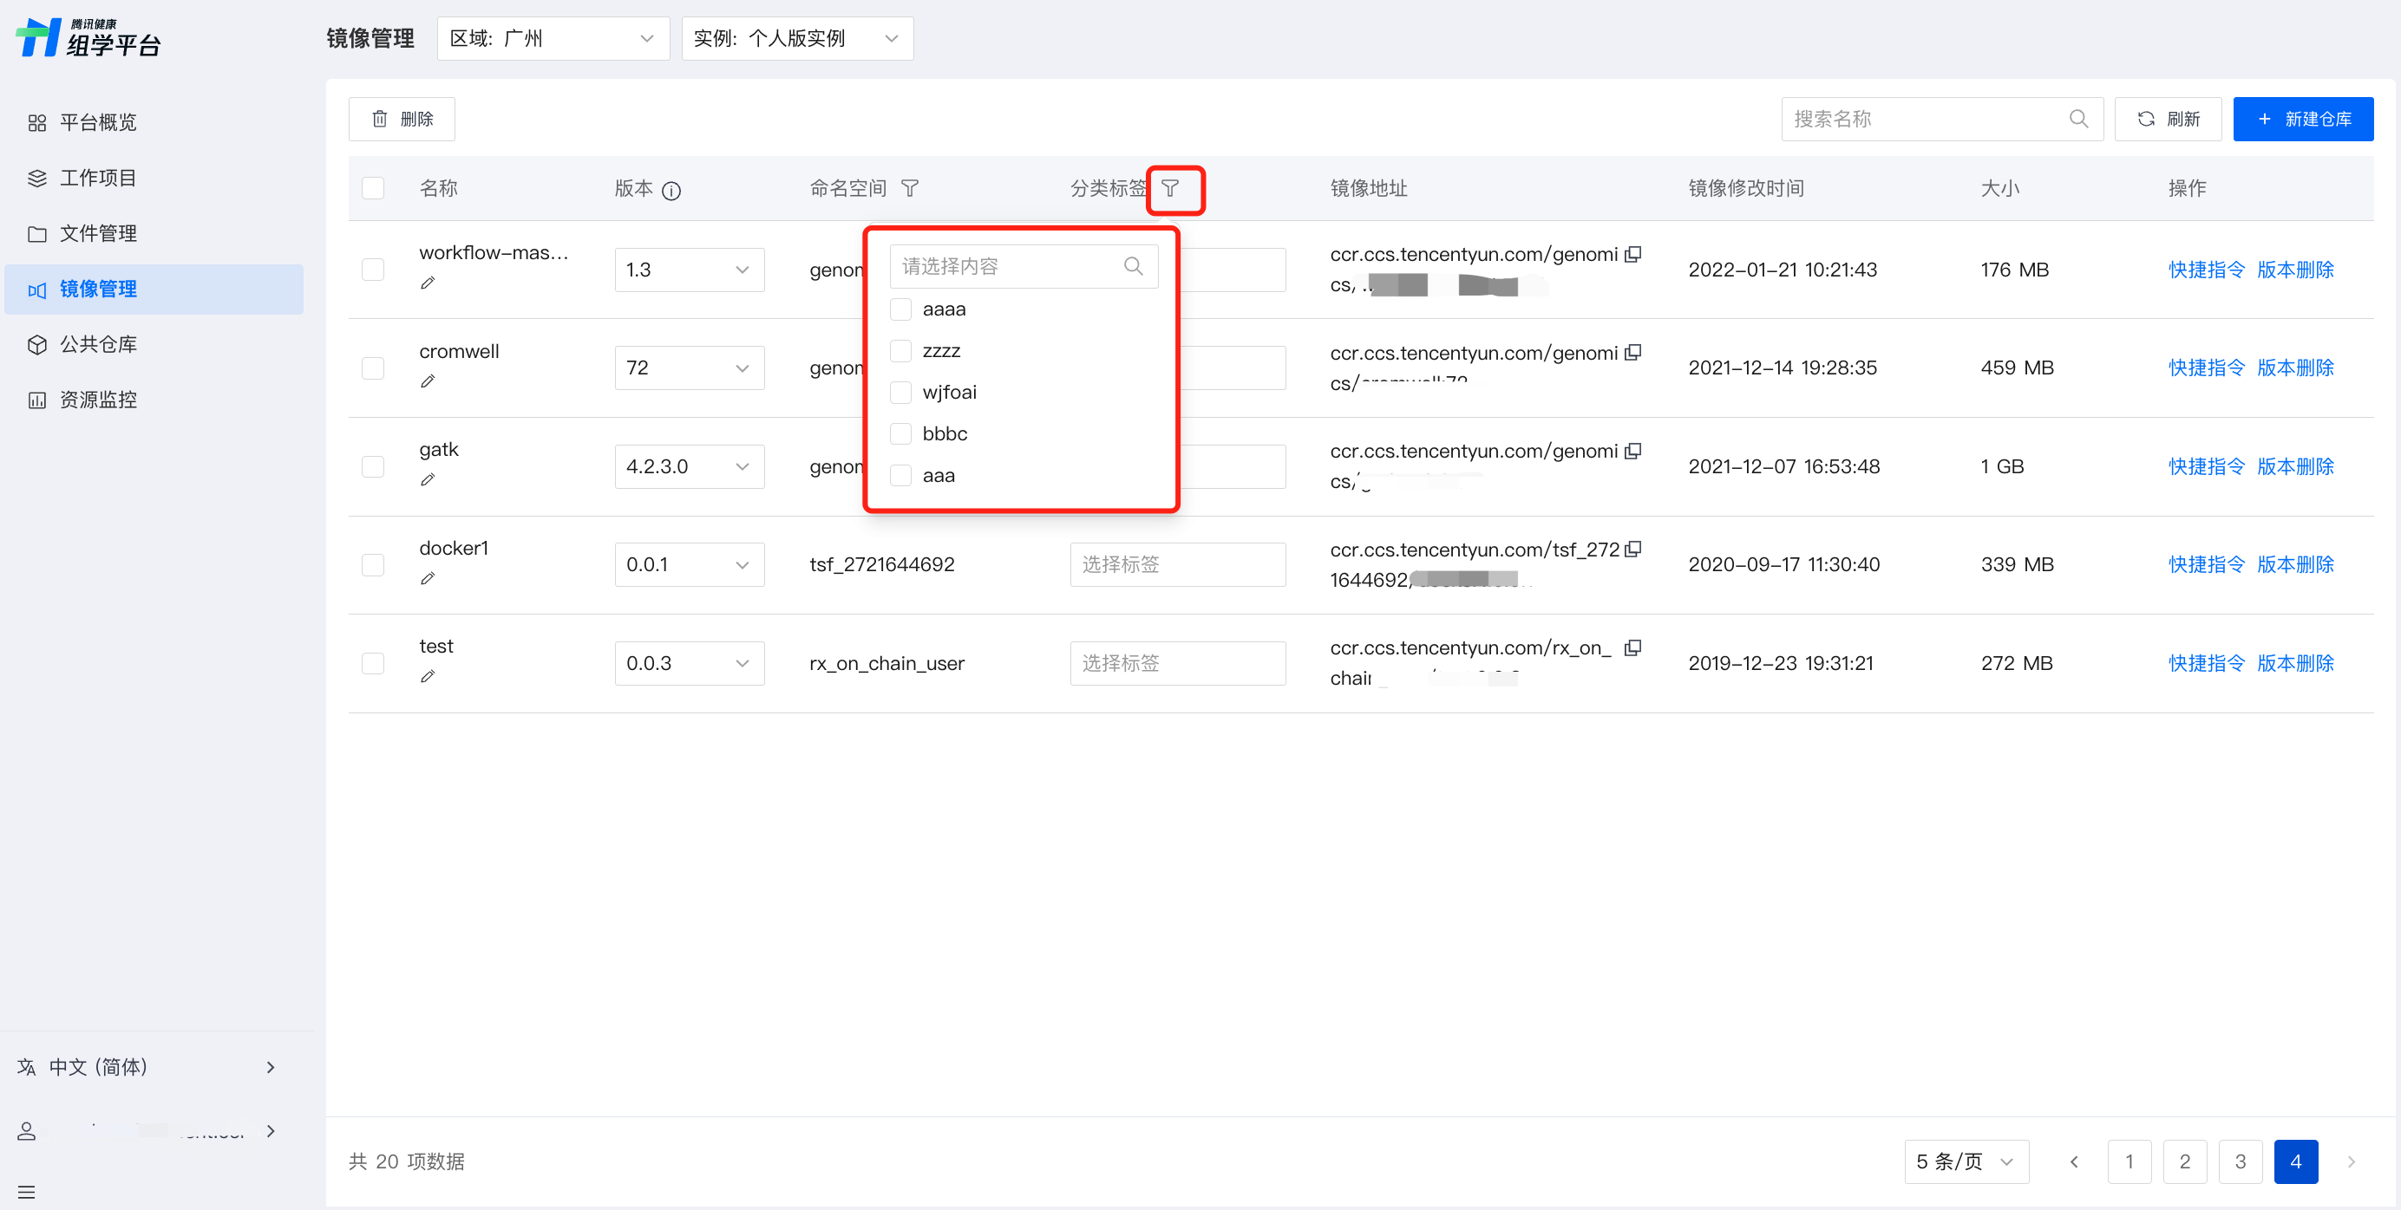Click the pencil icon under docker1
Screen dimensions: 2401x1210
pos(428,578)
